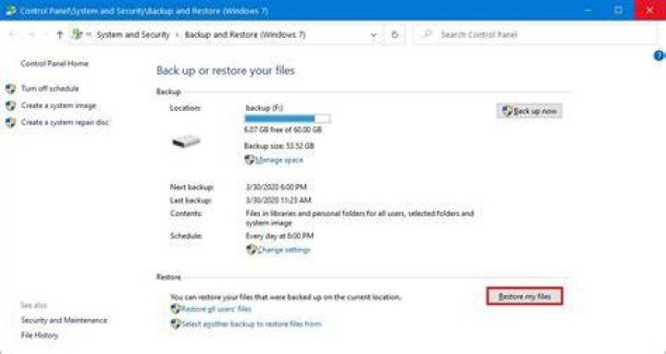
Task: Click the shield icon on Back up now
Action: click(507, 111)
